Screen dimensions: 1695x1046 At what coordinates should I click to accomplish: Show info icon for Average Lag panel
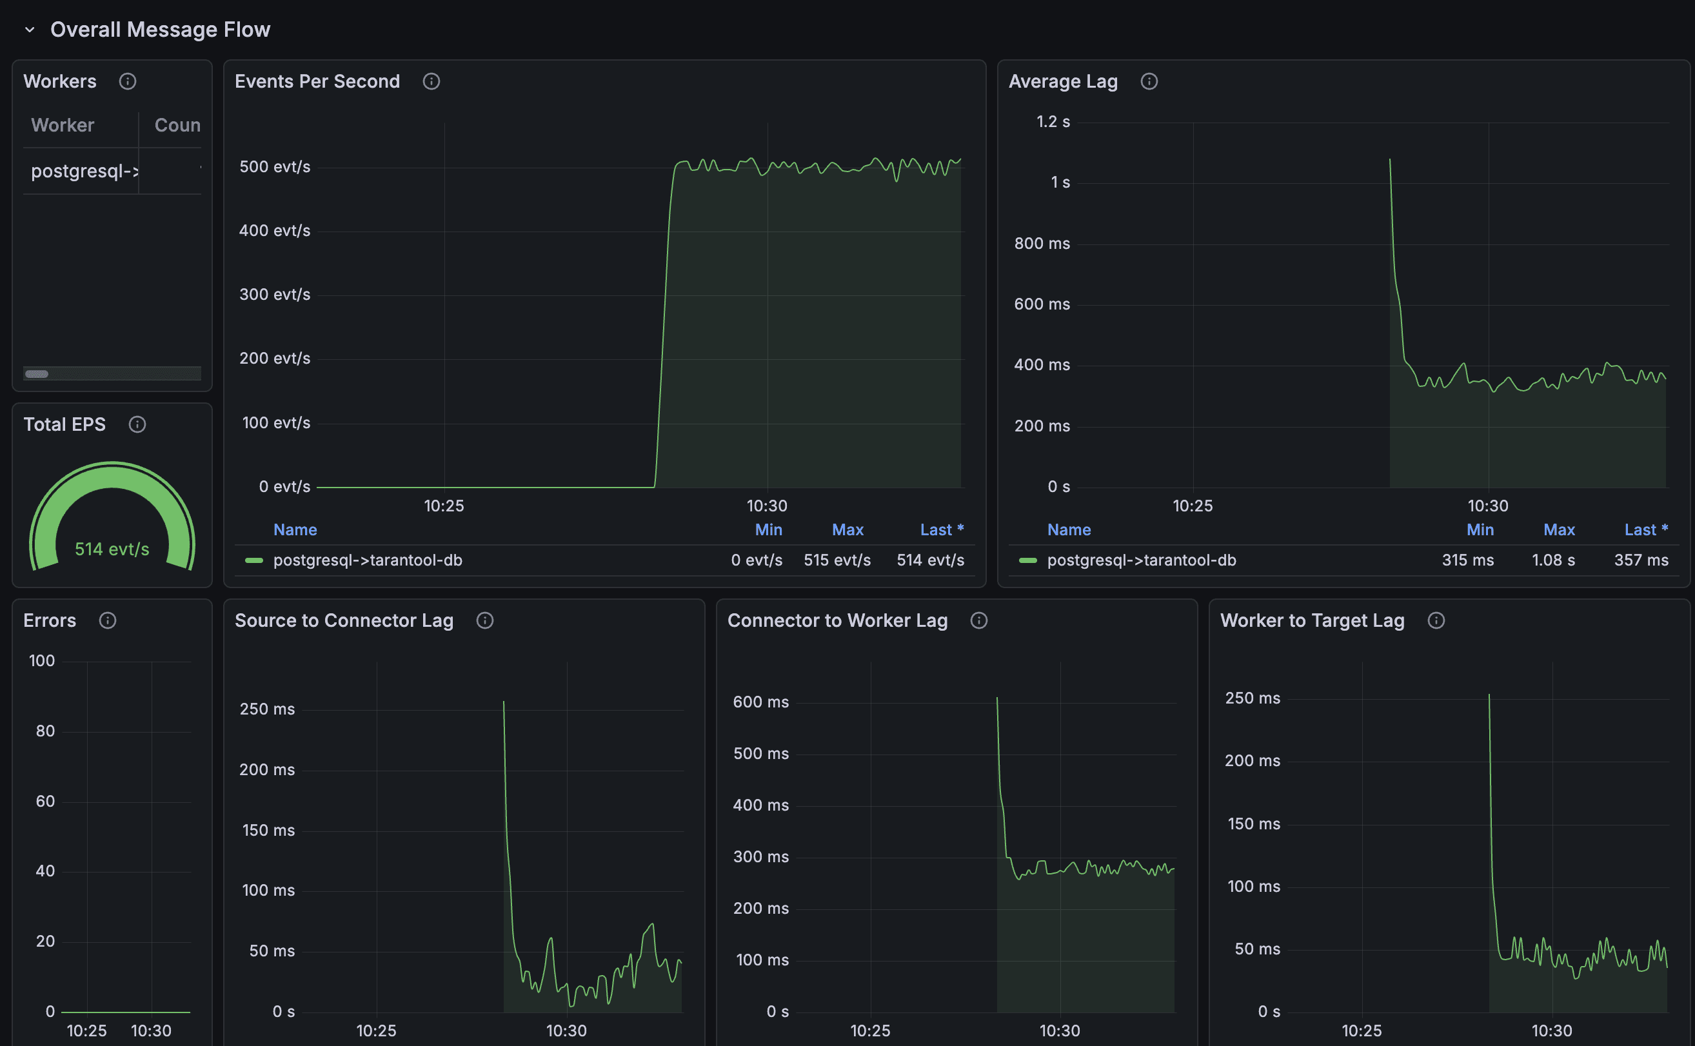(x=1149, y=82)
